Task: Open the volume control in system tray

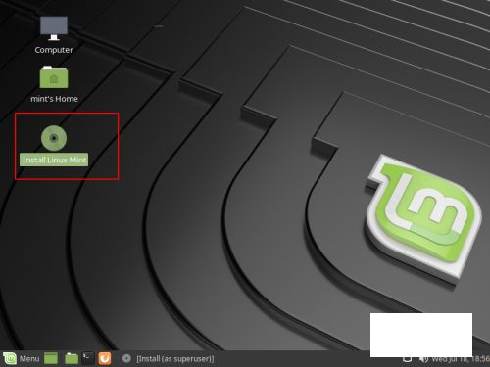Action: pyautogui.click(x=423, y=359)
